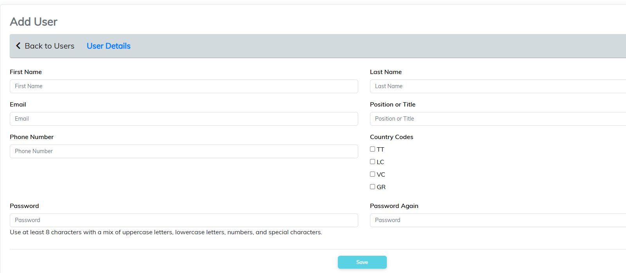Toggle the VC country code checkbox

click(x=372, y=174)
